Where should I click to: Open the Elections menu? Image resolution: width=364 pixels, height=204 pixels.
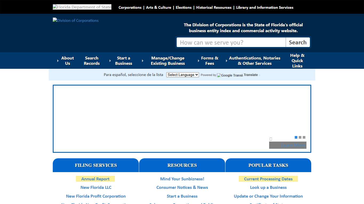point(183,7)
